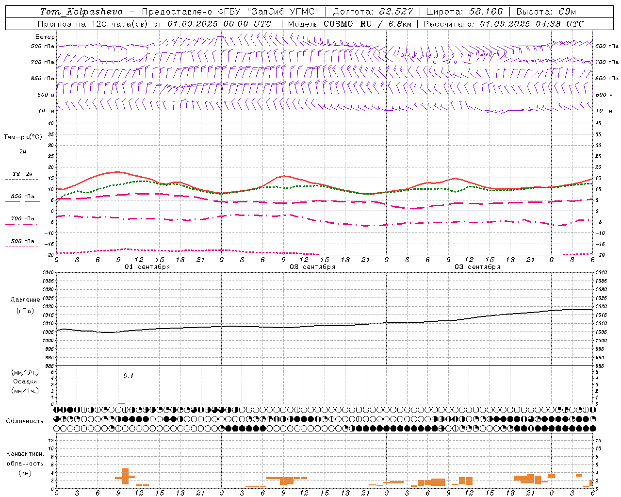Click the 12 value on the left convective axis
Viewport: 621px width, 497px height.
click(x=51, y=441)
